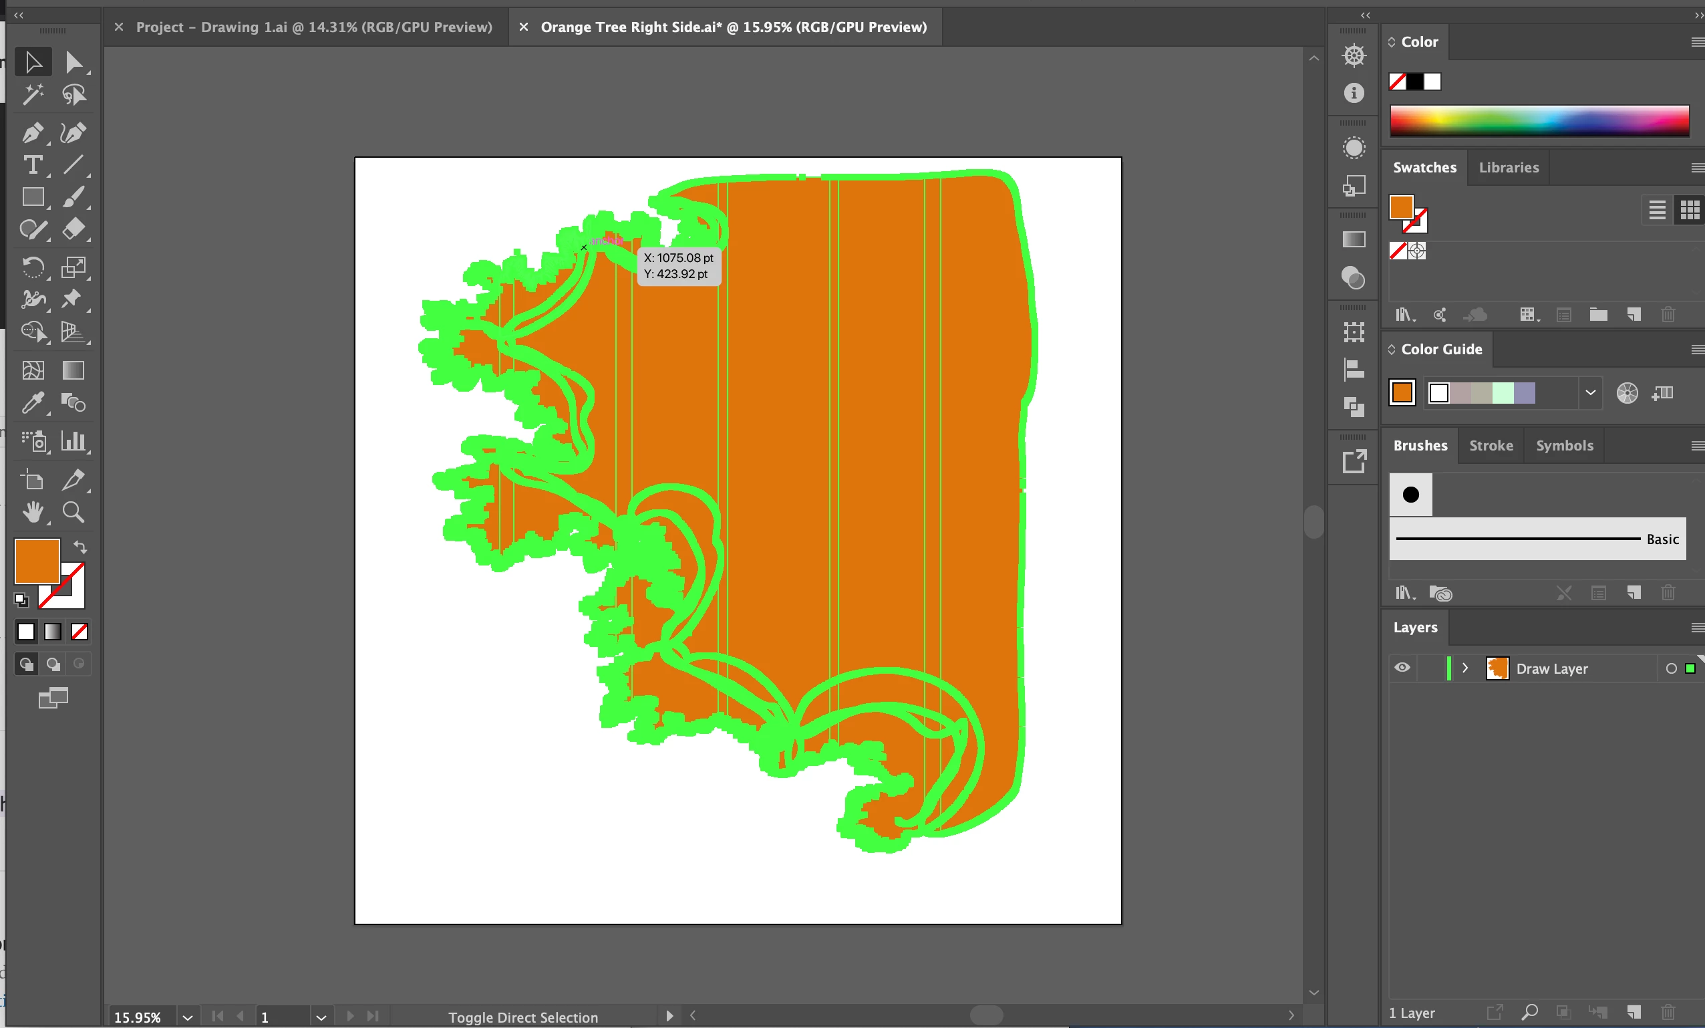
Task: Select the Pen tool
Action: coord(32,132)
